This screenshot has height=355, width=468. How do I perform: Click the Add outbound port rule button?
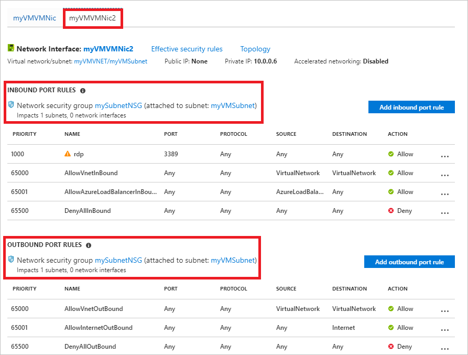tap(409, 262)
